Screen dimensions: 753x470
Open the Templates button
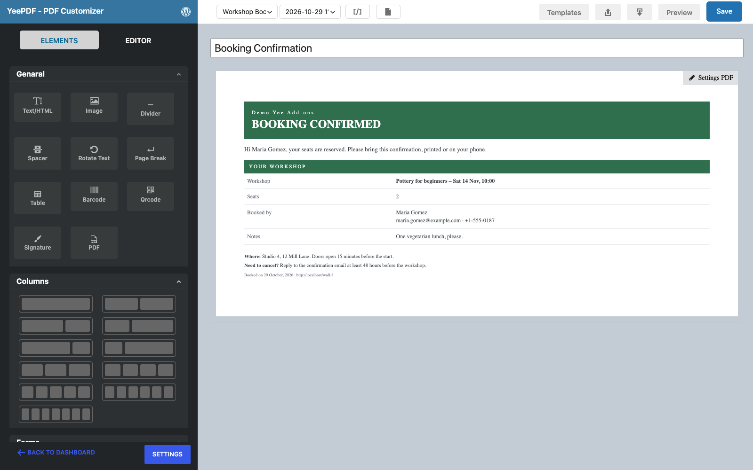pos(564,12)
